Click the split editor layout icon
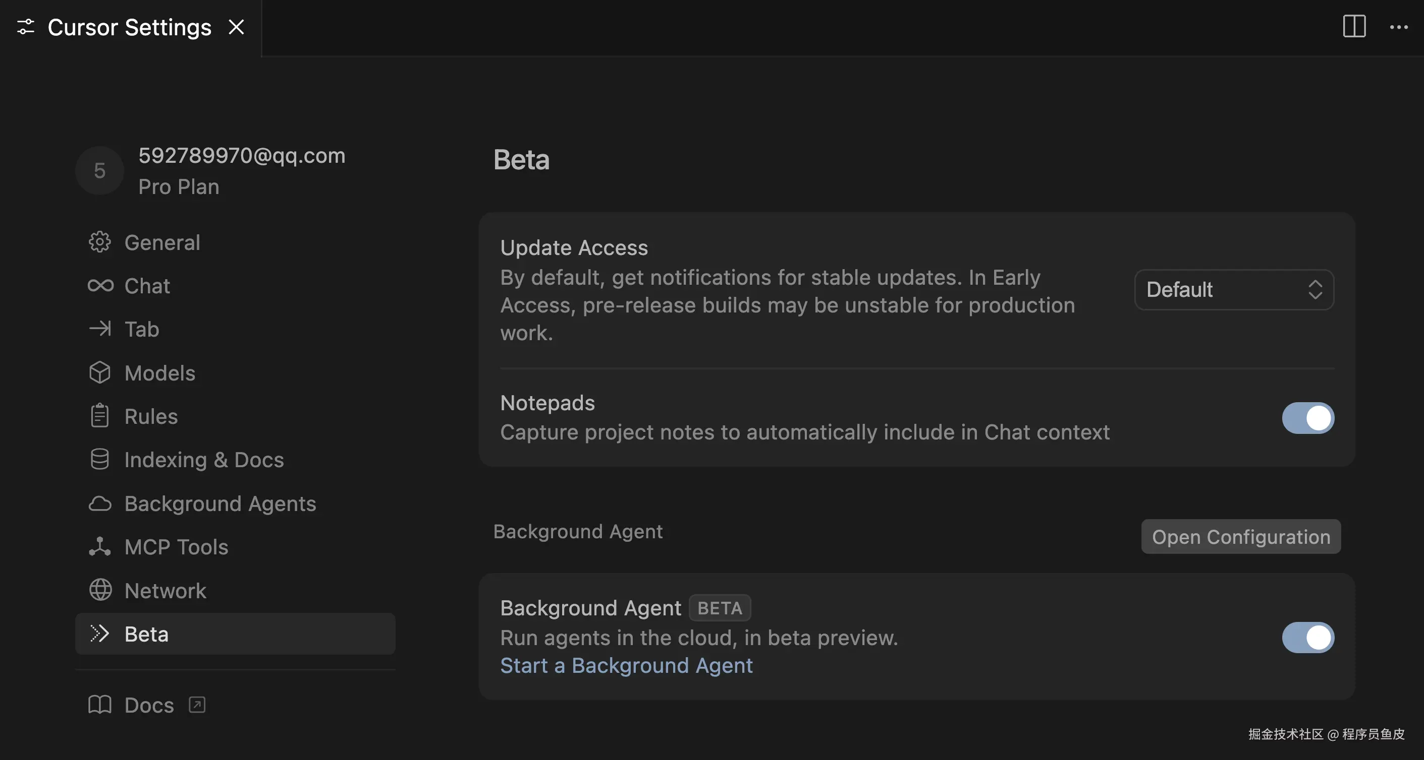1424x760 pixels. tap(1354, 27)
